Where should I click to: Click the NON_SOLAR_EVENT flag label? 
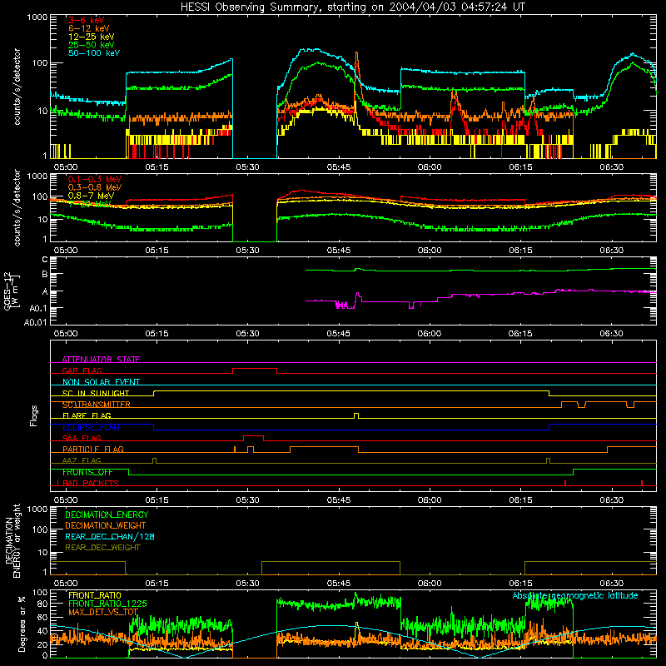click(101, 382)
